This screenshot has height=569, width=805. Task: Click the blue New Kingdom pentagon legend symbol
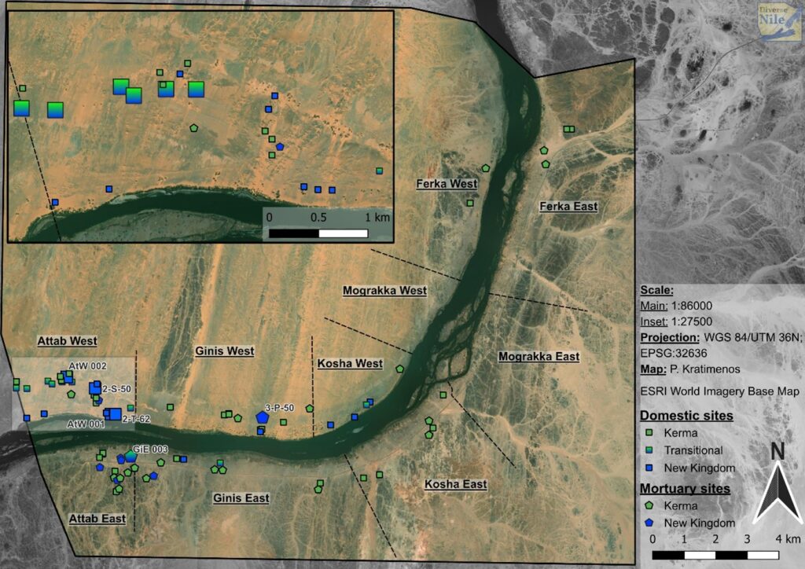649,523
